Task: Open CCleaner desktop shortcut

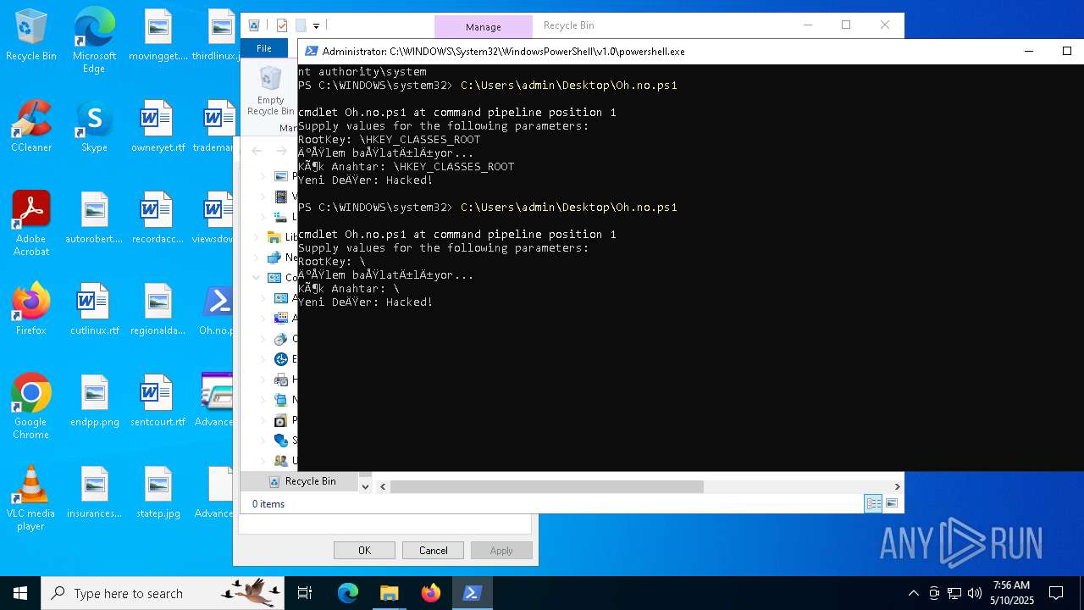Action: tap(31, 126)
